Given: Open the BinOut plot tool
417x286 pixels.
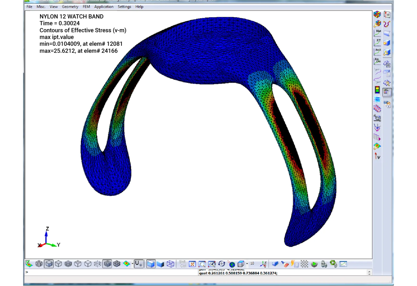Looking at the screenshot, I should tap(377, 61).
